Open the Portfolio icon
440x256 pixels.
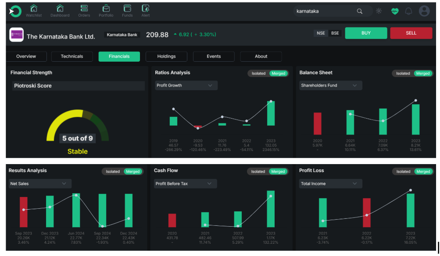[106, 8]
